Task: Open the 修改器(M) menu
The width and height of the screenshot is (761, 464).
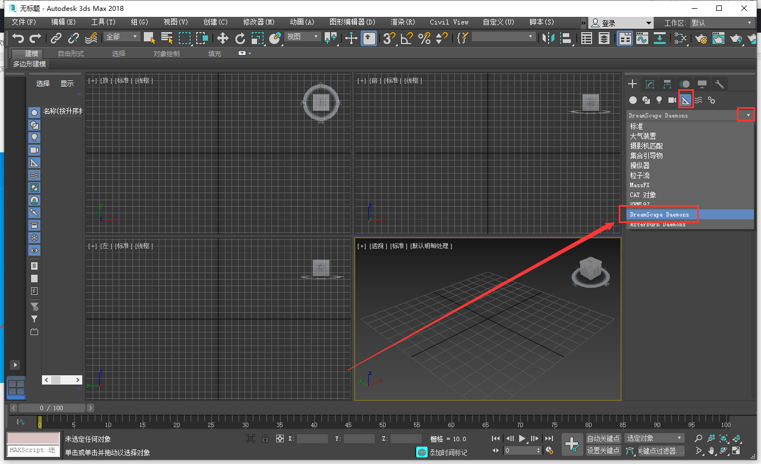Action: 259,22
